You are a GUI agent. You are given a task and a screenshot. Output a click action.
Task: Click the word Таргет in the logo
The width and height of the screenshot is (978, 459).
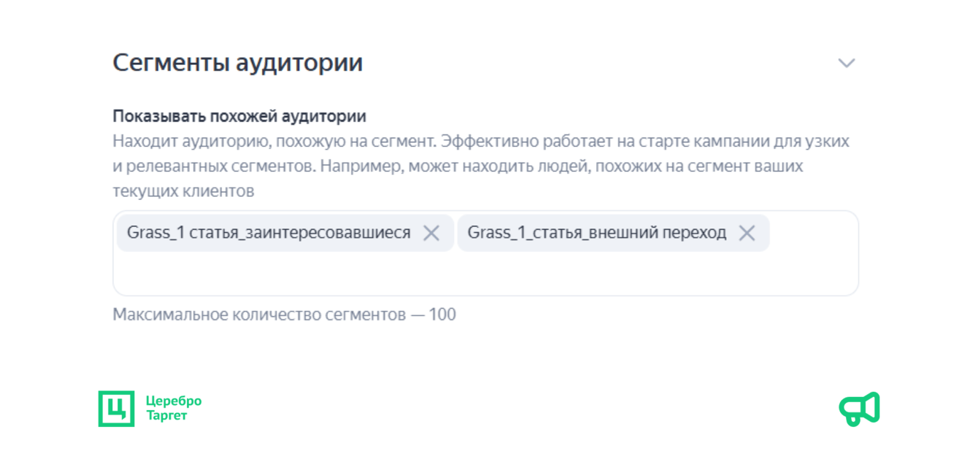pyautogui.click(x=166, y=416)
